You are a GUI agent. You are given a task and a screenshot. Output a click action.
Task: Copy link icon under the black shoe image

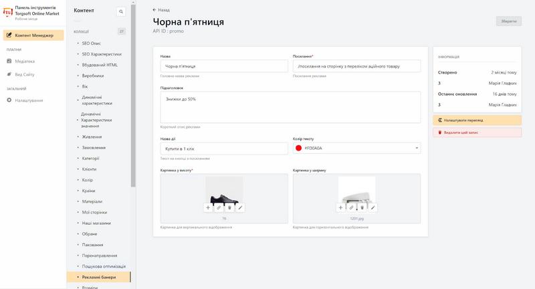pyautogui.click(x=219, y=207)
